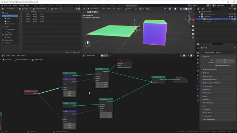237x133 pixels.
Task: Open the File menu
Action: [6, 6]
